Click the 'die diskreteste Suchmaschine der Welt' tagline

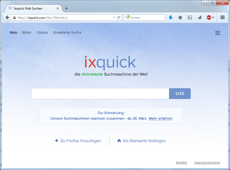pos(111,74)
